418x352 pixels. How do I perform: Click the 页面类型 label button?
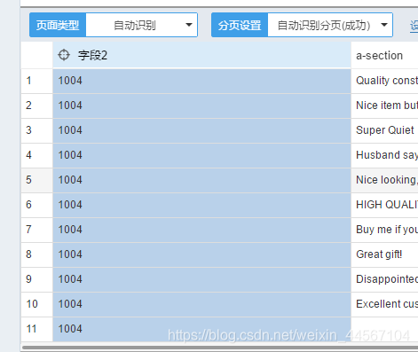pyautogui.click(x=58, y=25)
